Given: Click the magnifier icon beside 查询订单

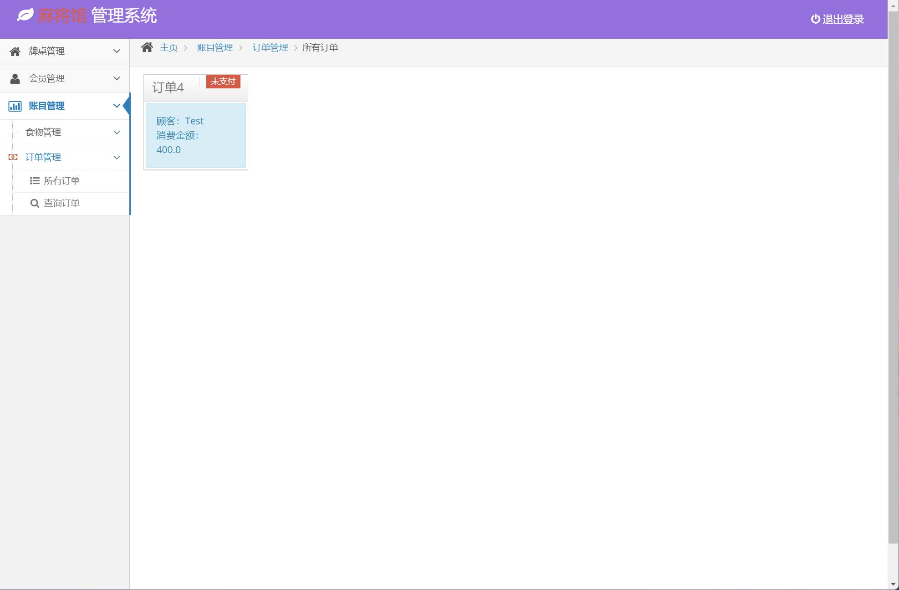Looking at the screenshot, I should point(35,203).
